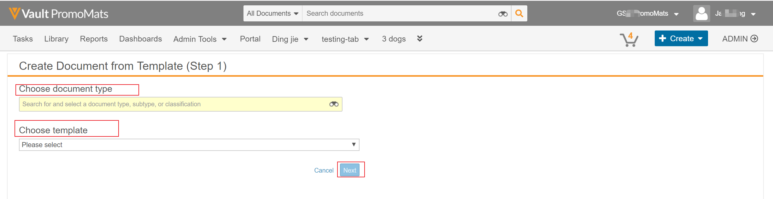Click the binoculars icon in top search bar

[x=503, y=14]
